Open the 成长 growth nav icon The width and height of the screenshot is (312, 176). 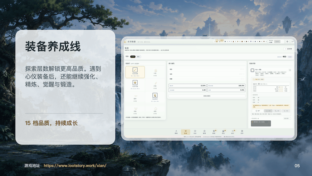233,132
